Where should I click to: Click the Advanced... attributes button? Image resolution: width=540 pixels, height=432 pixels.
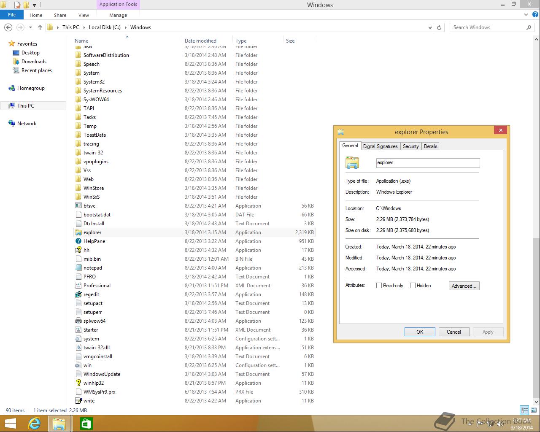(464, 286)
